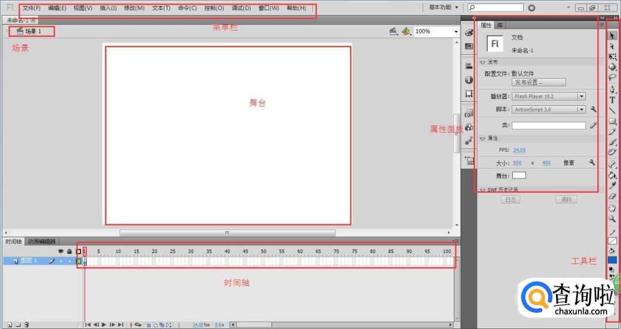Open the 修改(M) menu

click(134, 8)
